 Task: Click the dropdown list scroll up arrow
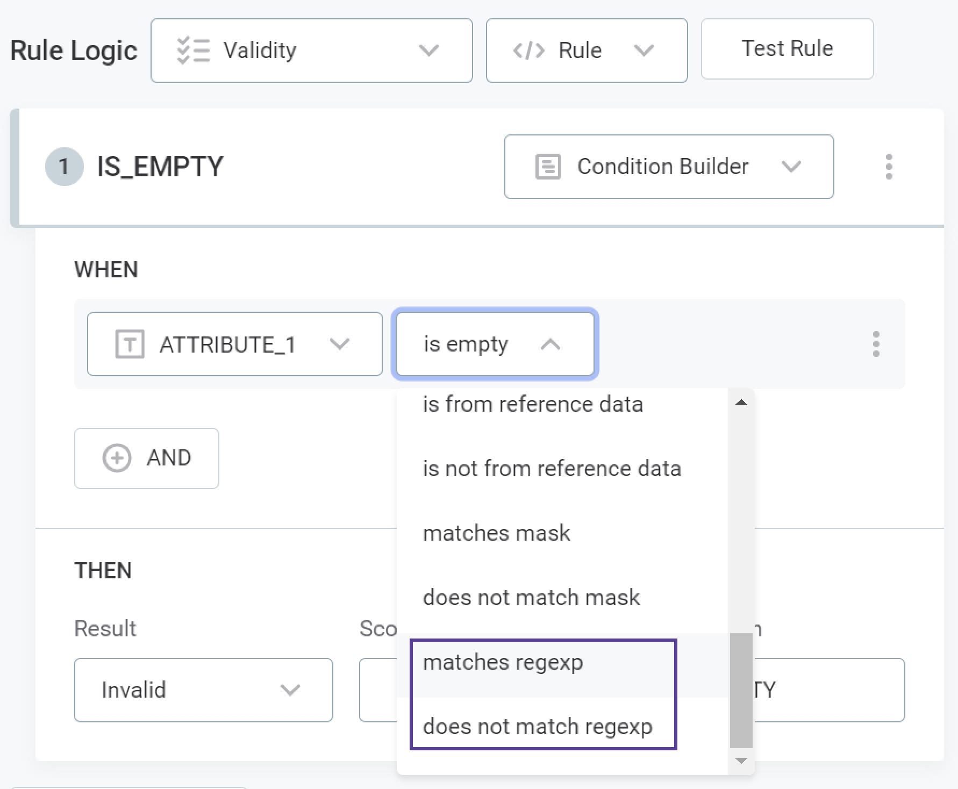pyautogui.click(x=741, y=403)
